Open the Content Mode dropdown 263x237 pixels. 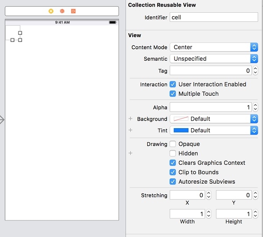(x=213, y=47)
